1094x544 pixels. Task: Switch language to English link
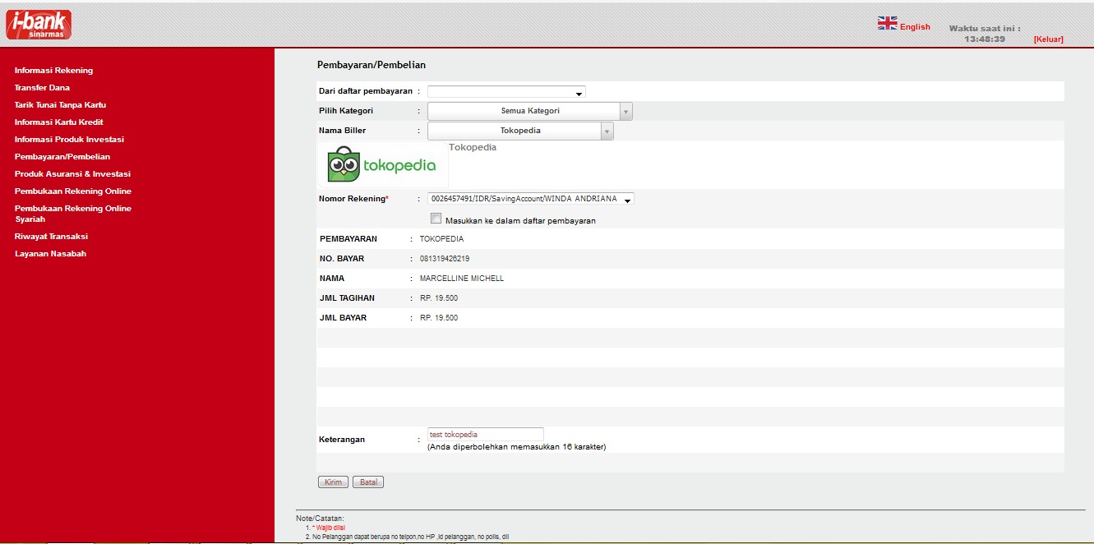(915, 27)
